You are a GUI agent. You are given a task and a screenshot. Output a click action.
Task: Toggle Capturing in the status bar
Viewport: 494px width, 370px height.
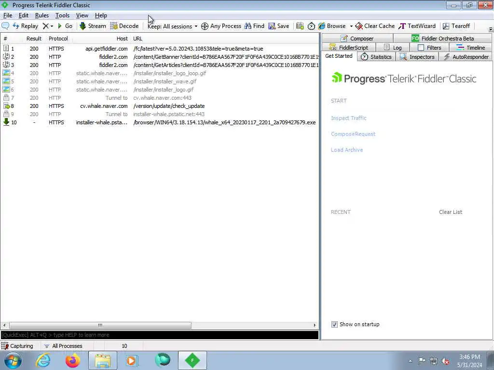(x=17, y=346)
